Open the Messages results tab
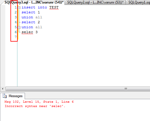Image resolution: width=150 pixels, height=121 pixels. (12, 96)
